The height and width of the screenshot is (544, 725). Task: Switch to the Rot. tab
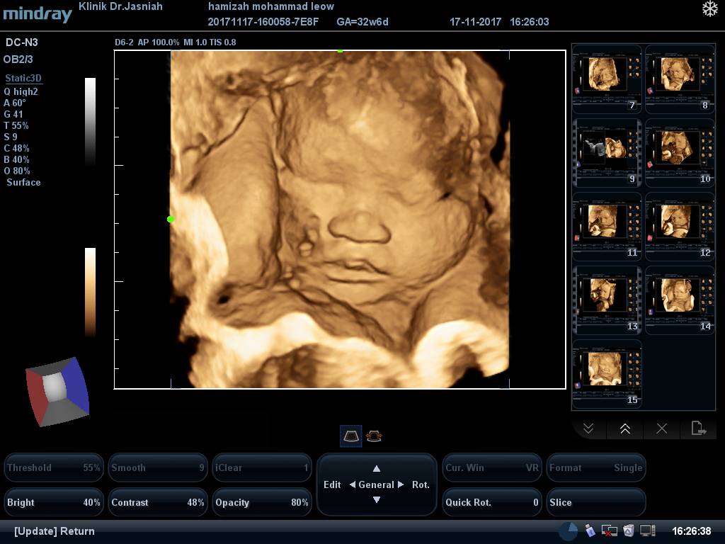[421, 485]
